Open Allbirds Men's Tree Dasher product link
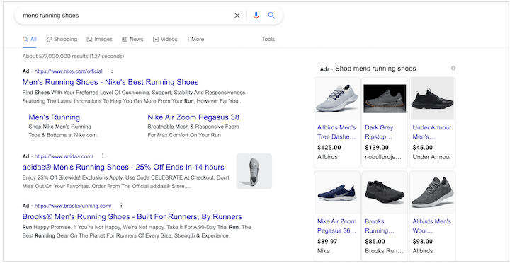The height and width of the screenshot is (263, 510). tap(336, 132)
